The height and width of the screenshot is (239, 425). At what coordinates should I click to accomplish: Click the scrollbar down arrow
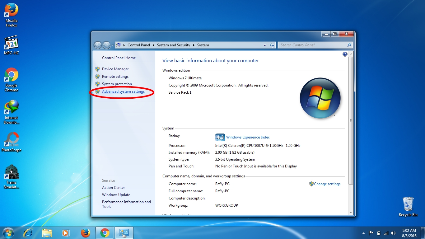(351, 212)
